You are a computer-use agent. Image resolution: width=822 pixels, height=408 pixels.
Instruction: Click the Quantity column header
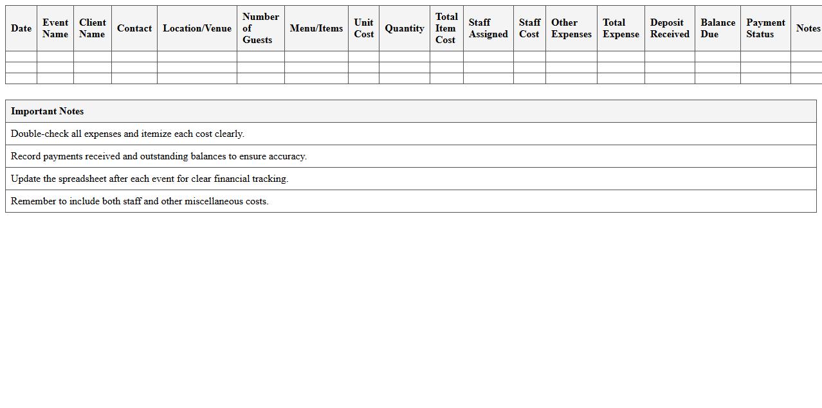tap(404, 28)
